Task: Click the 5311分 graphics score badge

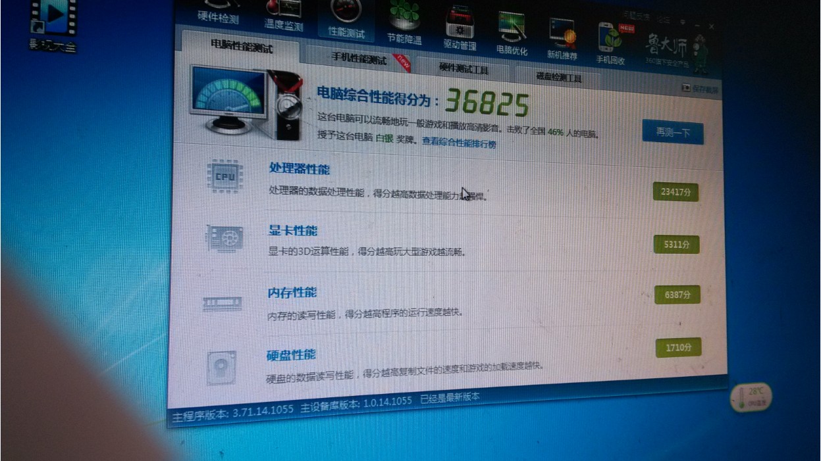Action: [676, 244]
